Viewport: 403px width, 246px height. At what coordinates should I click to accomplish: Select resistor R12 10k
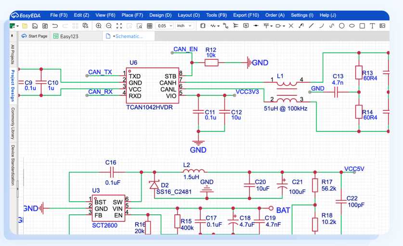point(211,63)
